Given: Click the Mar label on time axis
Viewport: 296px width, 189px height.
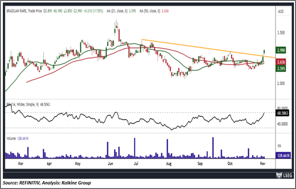Looking at the screenshot, I should 21,164.
